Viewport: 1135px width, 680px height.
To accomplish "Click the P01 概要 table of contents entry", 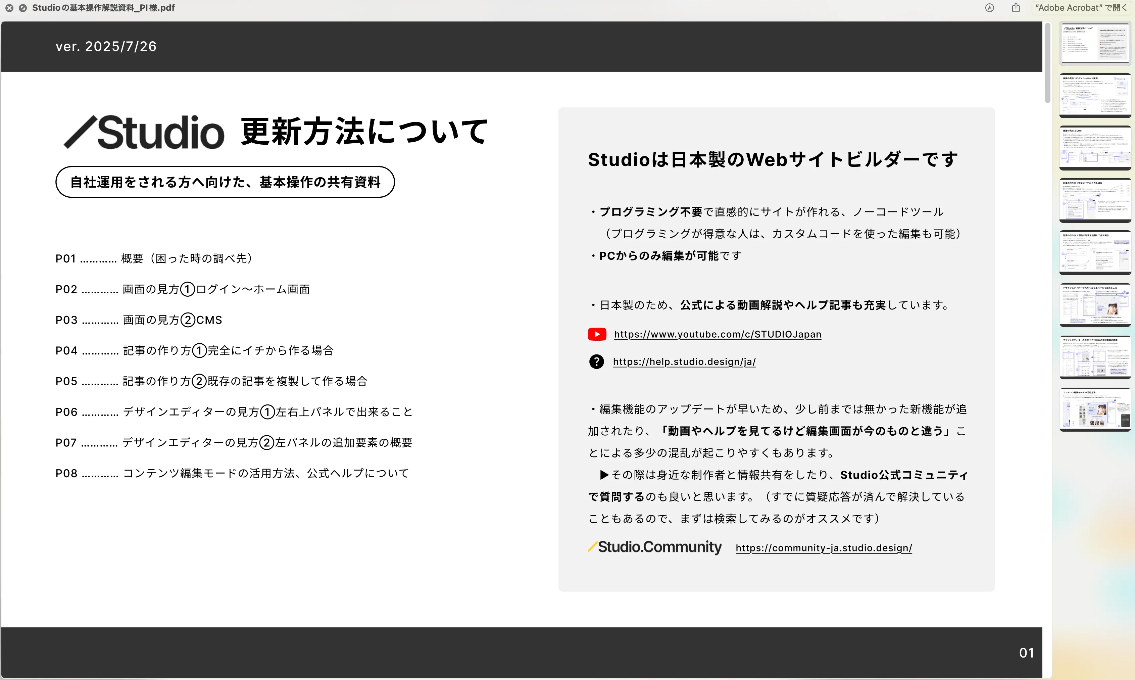I will point(154,258).
